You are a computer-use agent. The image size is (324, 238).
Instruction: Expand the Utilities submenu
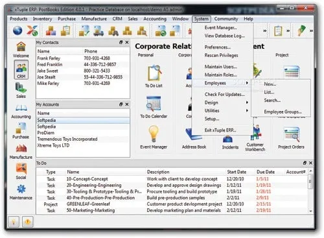(x=226, y=110)
